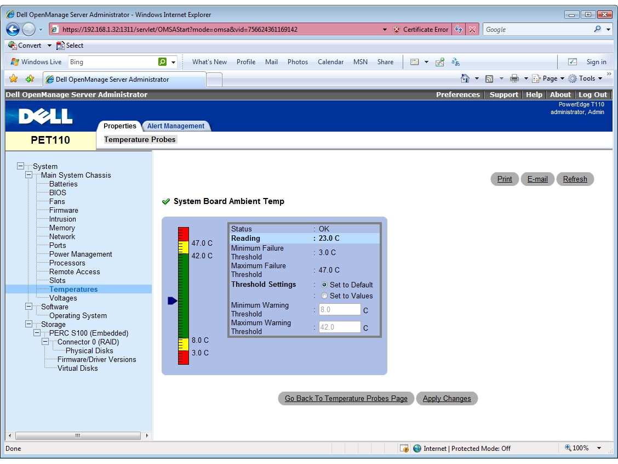Click the Google search magnifier icon

pyautogui.click(x=598, y=29)
